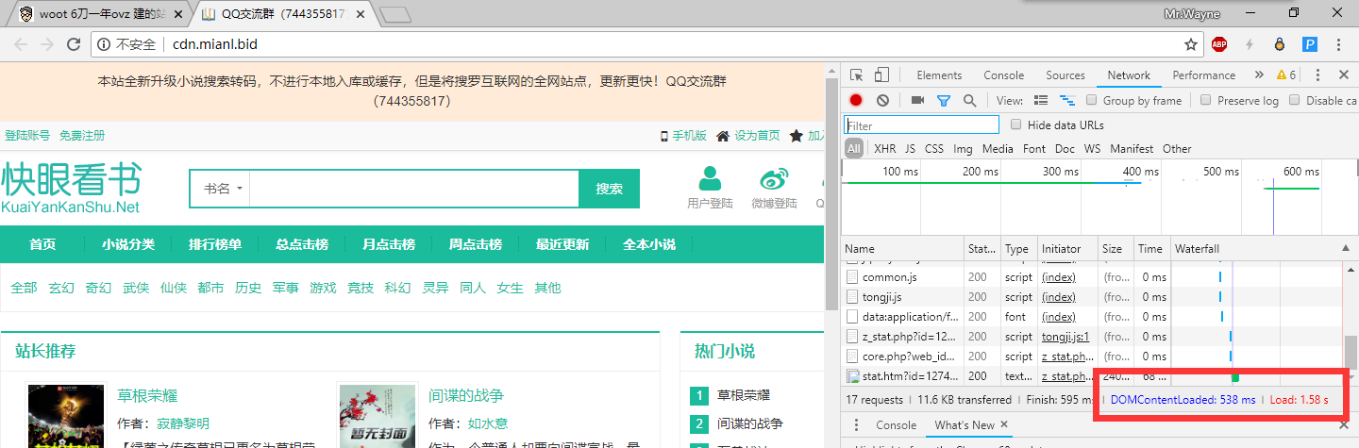Open the Performance tab

point(1204,75)
